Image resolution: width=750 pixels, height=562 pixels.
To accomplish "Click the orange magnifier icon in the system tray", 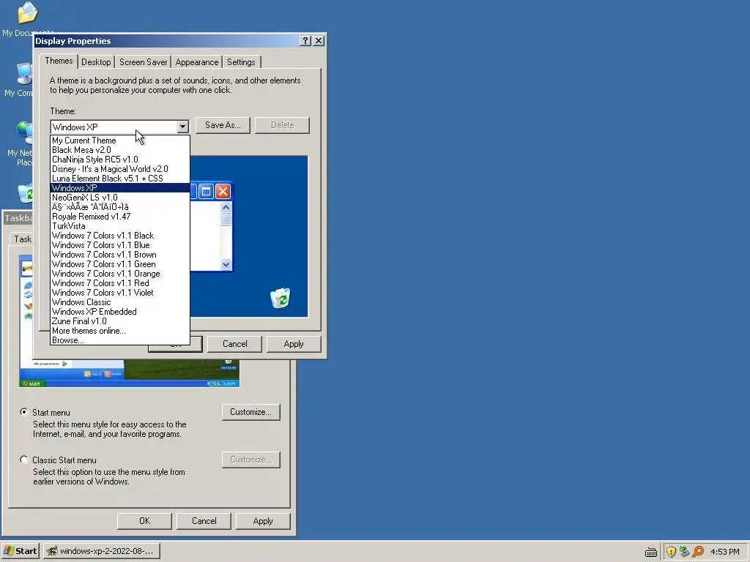I will (x=698, y=552).
